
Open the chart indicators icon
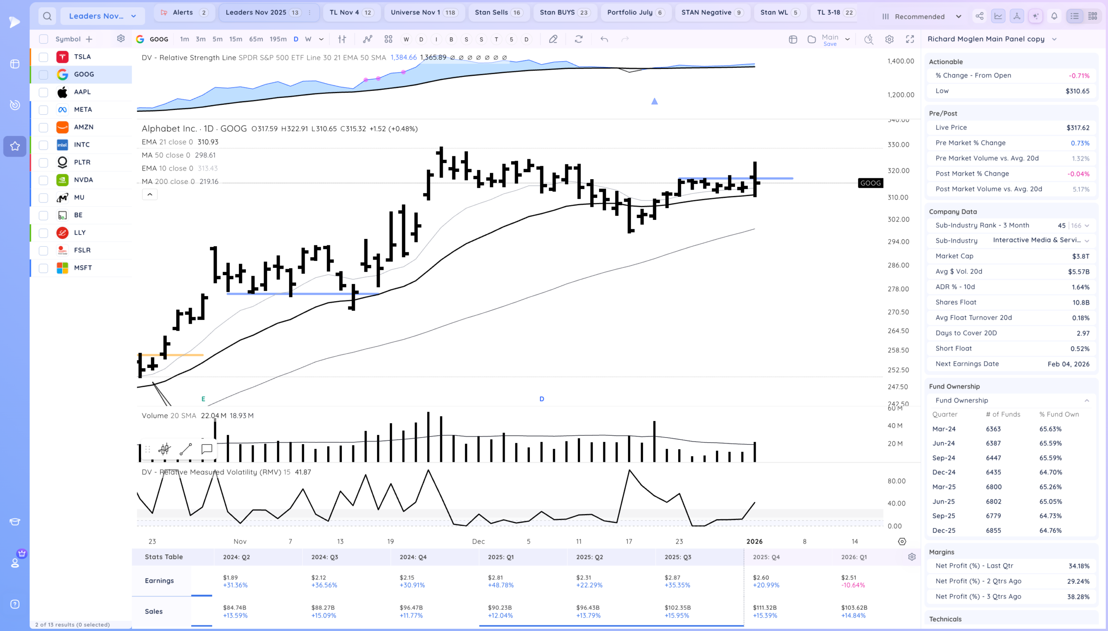click(367, 39)
